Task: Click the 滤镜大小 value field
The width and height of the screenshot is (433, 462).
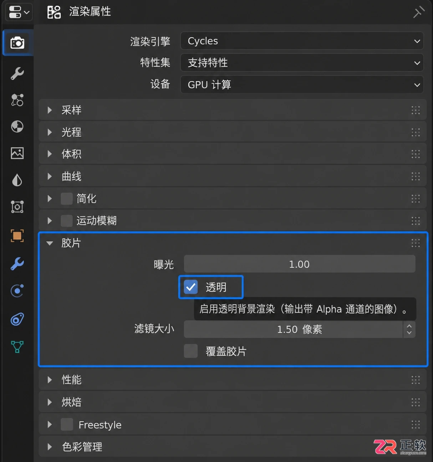Action: pos(294,329)
